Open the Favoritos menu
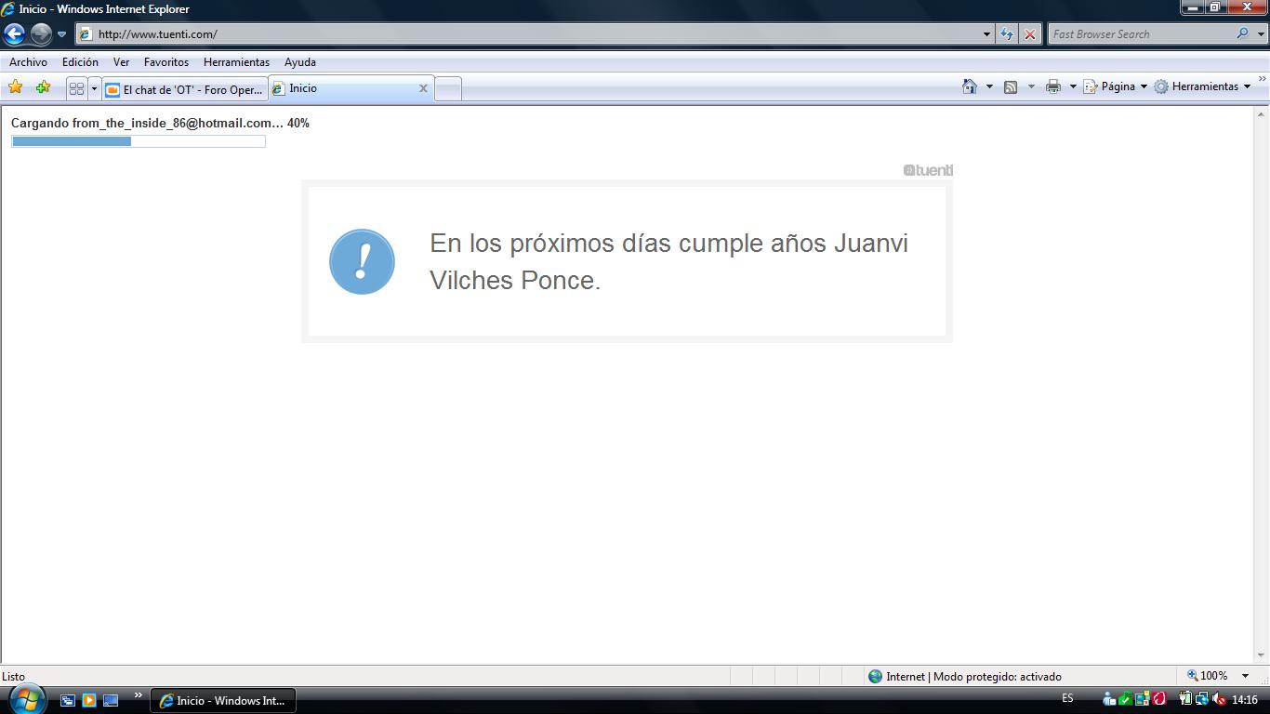 (166, 62)
